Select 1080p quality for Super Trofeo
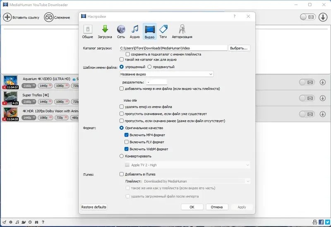 (x=61, y=102)
